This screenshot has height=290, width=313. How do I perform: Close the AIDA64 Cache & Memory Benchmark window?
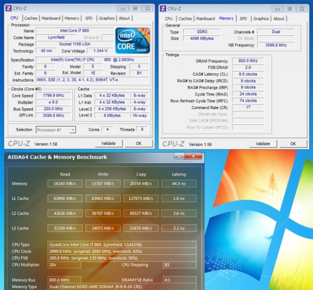[x=193, y=156]
